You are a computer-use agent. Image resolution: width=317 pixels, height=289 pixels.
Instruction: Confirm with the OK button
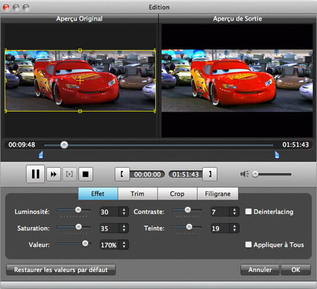pyautogui.click(x=296, y=270)
